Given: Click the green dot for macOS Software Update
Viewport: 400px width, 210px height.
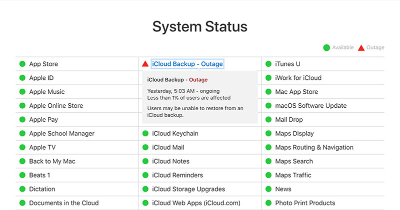Looking at the screenshot, I should pyautogui.click(x=268, y=106).
